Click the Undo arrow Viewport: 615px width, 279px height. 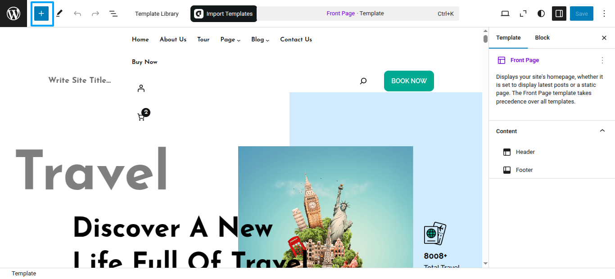click(77, 13)
